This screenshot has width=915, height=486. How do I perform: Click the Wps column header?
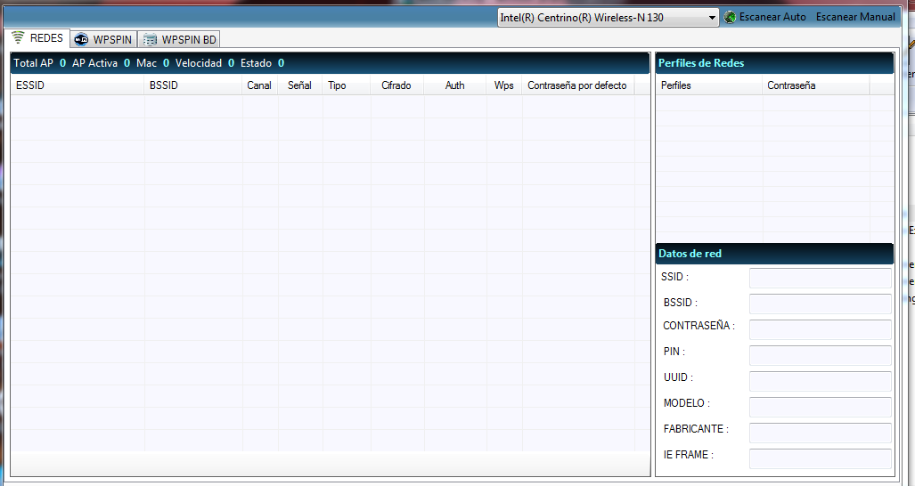503,85
